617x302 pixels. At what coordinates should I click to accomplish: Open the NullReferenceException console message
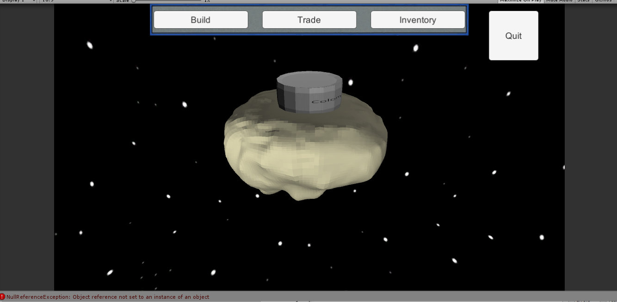pos(108,297)
